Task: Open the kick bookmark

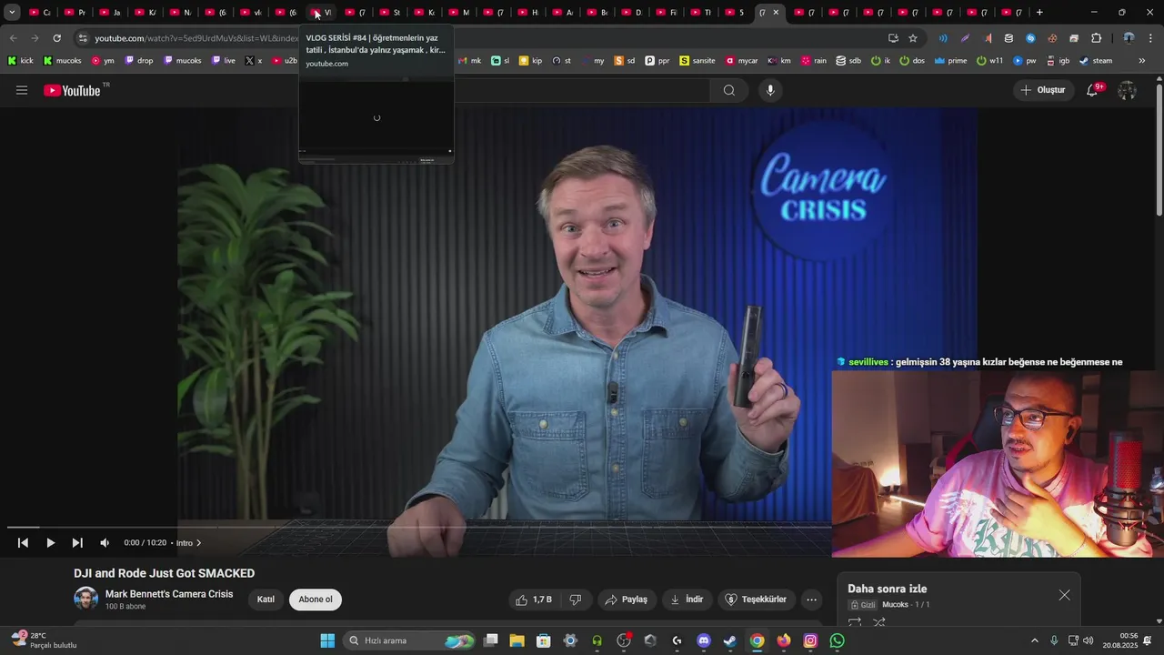Action: (20, 61)
